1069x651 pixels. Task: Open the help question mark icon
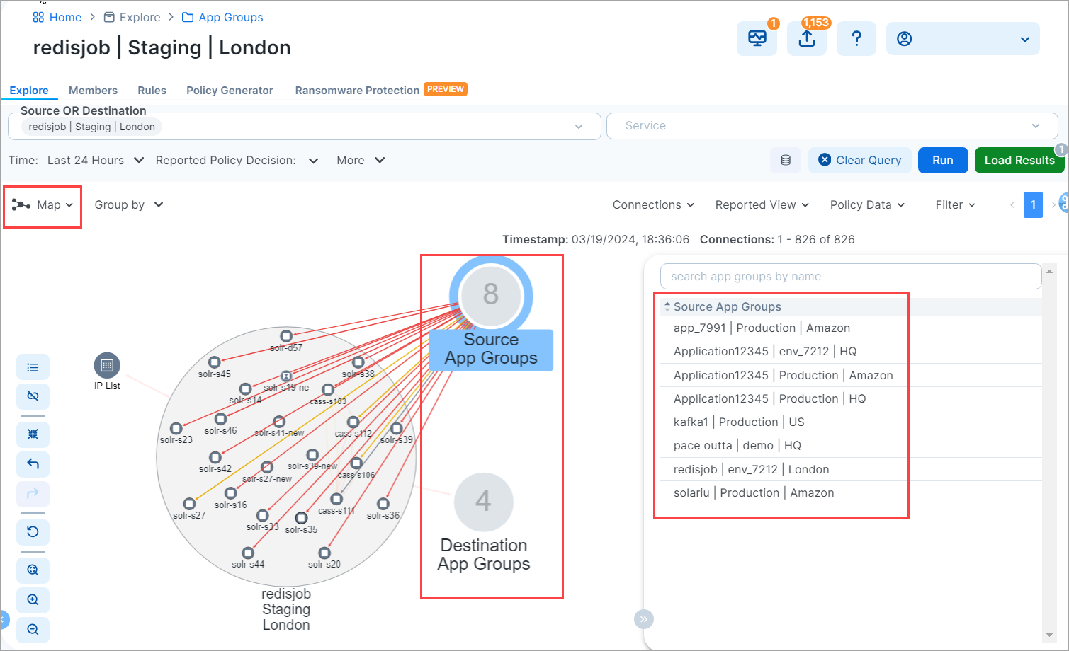(856, 39)
